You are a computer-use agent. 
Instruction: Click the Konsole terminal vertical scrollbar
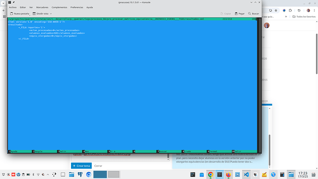pyautogui.click(x=259, y=85)
